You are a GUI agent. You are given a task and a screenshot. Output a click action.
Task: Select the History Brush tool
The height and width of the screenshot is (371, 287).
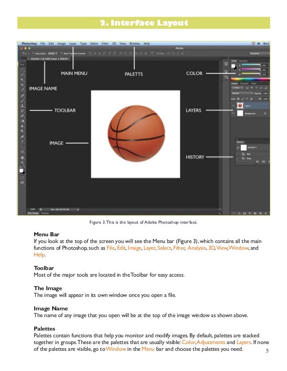tap(22, 111)
